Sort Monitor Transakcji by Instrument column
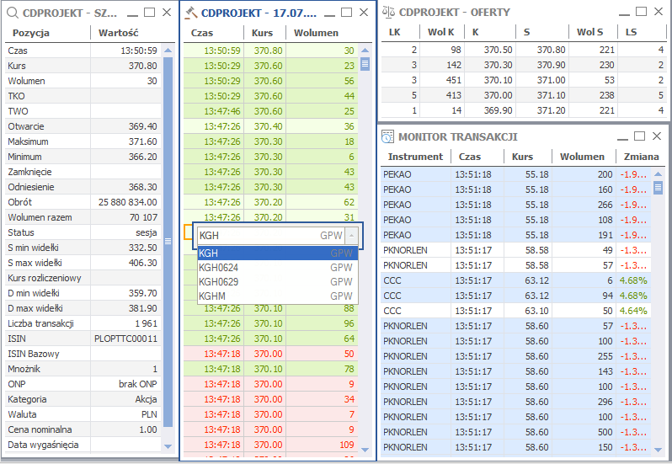Image resolution: width=672 pixels, height=464 pixels. [415, 157]
